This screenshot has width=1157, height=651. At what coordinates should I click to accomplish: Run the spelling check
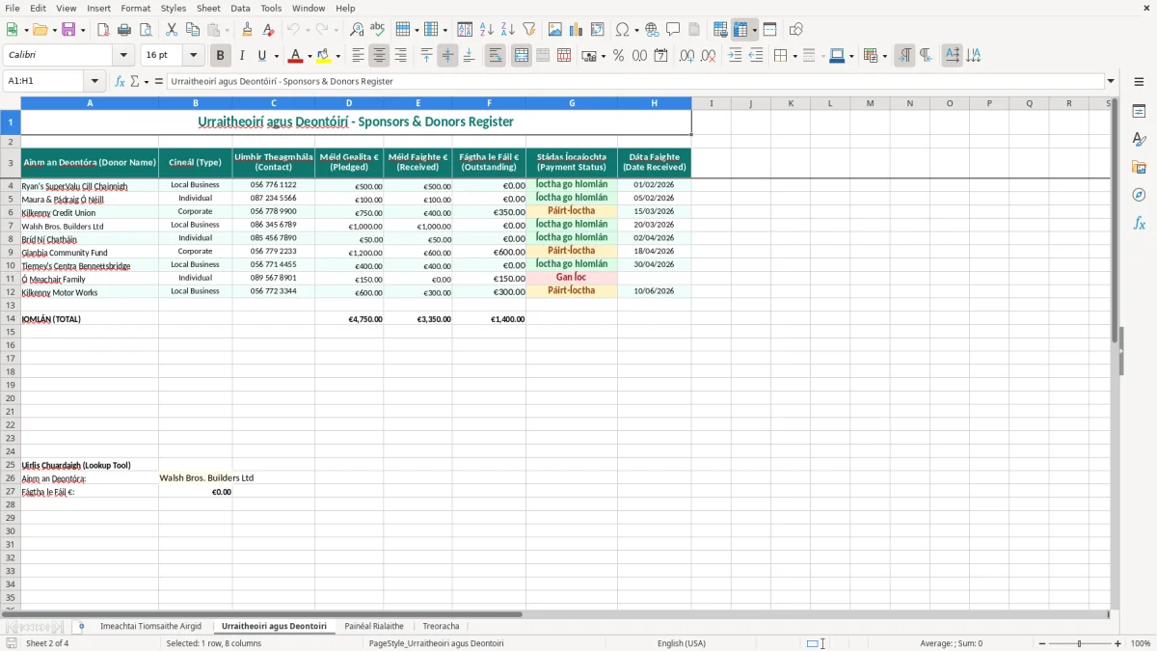378,30
